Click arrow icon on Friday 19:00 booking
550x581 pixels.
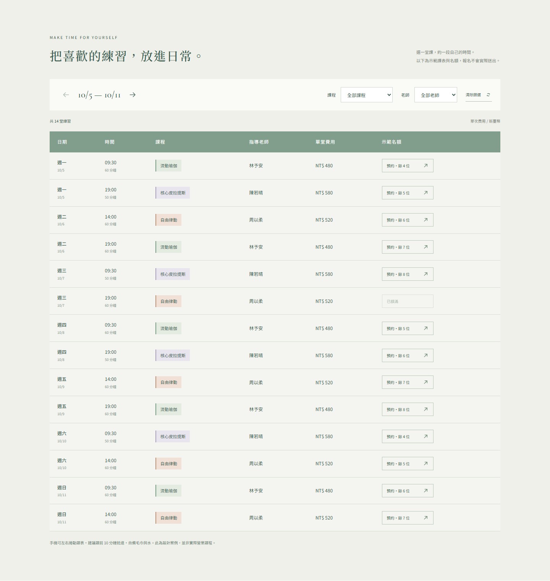(x=425, y=409)
